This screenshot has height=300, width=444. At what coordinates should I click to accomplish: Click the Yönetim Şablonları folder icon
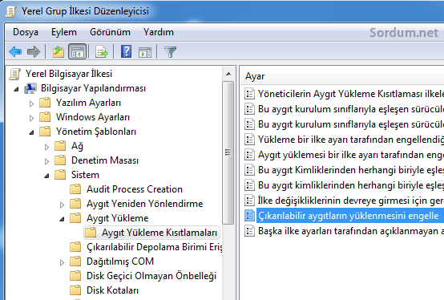pyautogui.click(x=45, y=132)
